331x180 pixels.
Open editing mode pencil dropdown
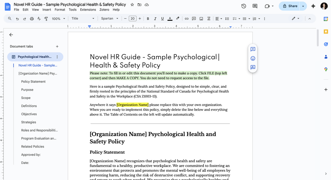[295, 18]
